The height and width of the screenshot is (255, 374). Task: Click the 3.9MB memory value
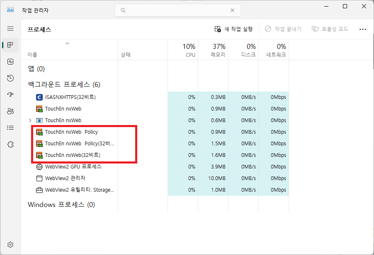tap(218, 167)
